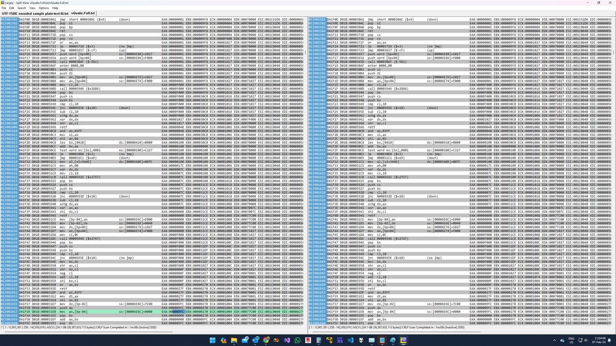Click the Windows Start button

212,340
